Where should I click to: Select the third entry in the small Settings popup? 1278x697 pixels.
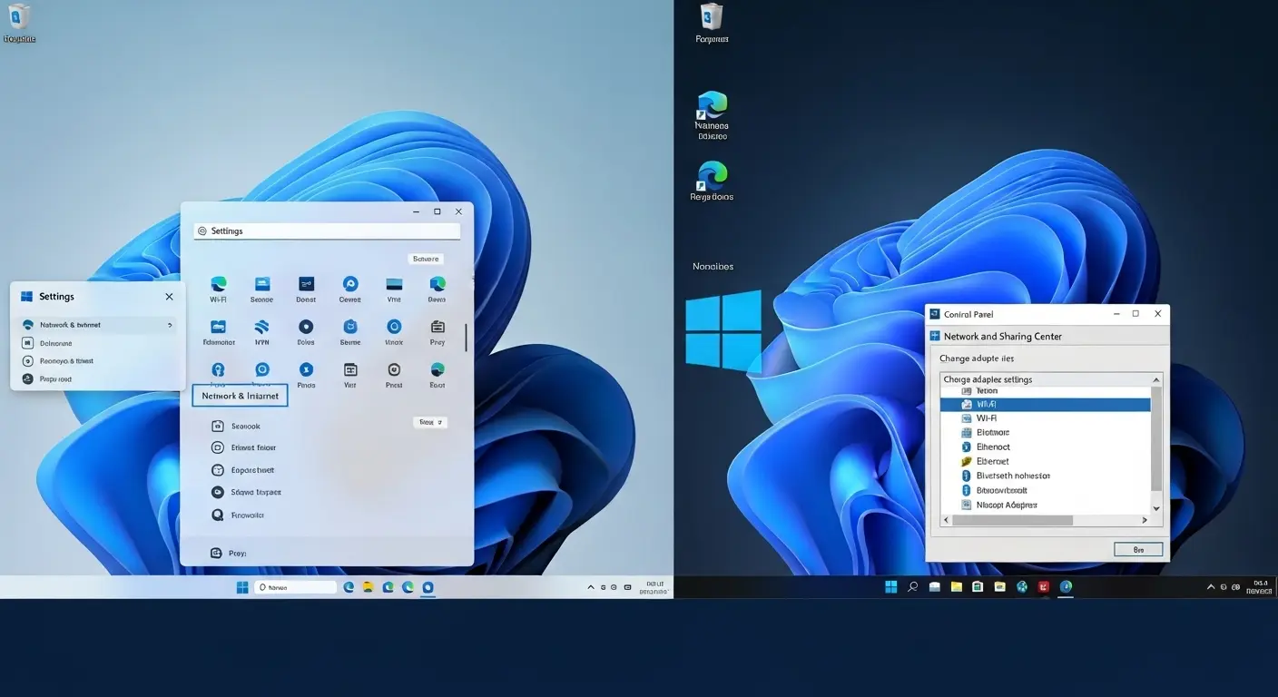click(98, 360)
